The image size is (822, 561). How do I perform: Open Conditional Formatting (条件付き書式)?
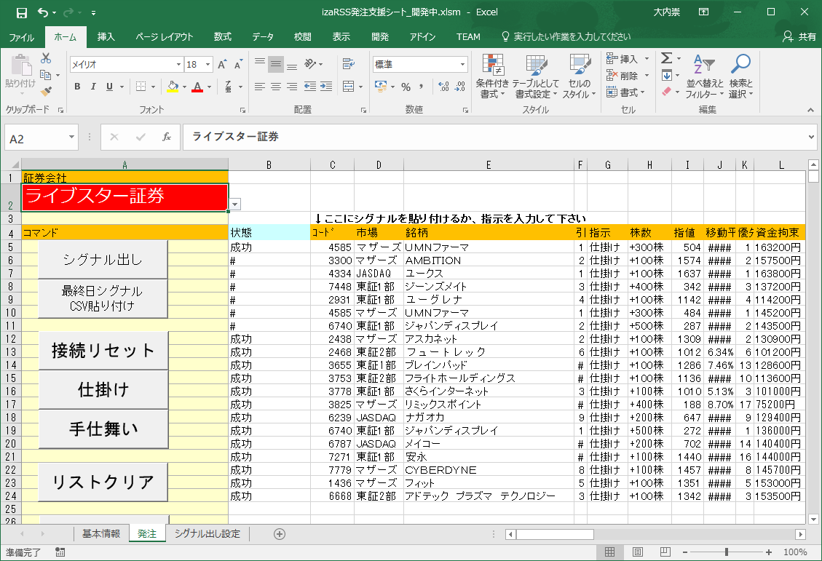click(x=492, y=76)
